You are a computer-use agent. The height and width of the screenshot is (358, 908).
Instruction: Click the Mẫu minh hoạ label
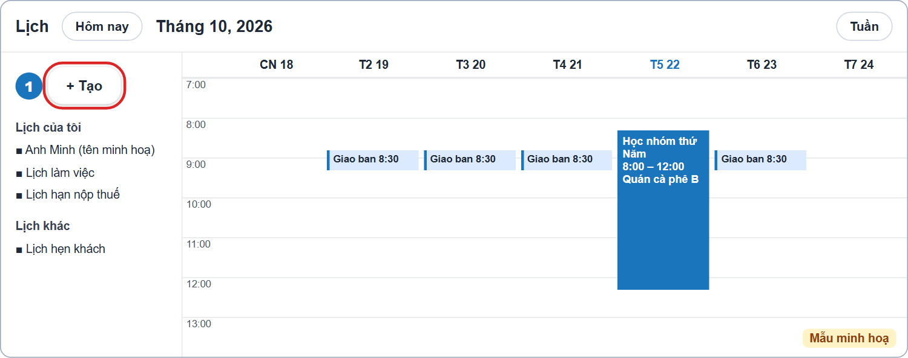[x=849, y=338]
